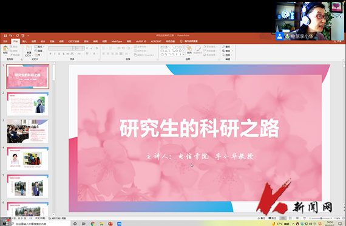Image resolution: width=346 pixels, height=226 pixels.
Task: Open PowerPoint from the Windows taskbar
Action: (110, 224)
